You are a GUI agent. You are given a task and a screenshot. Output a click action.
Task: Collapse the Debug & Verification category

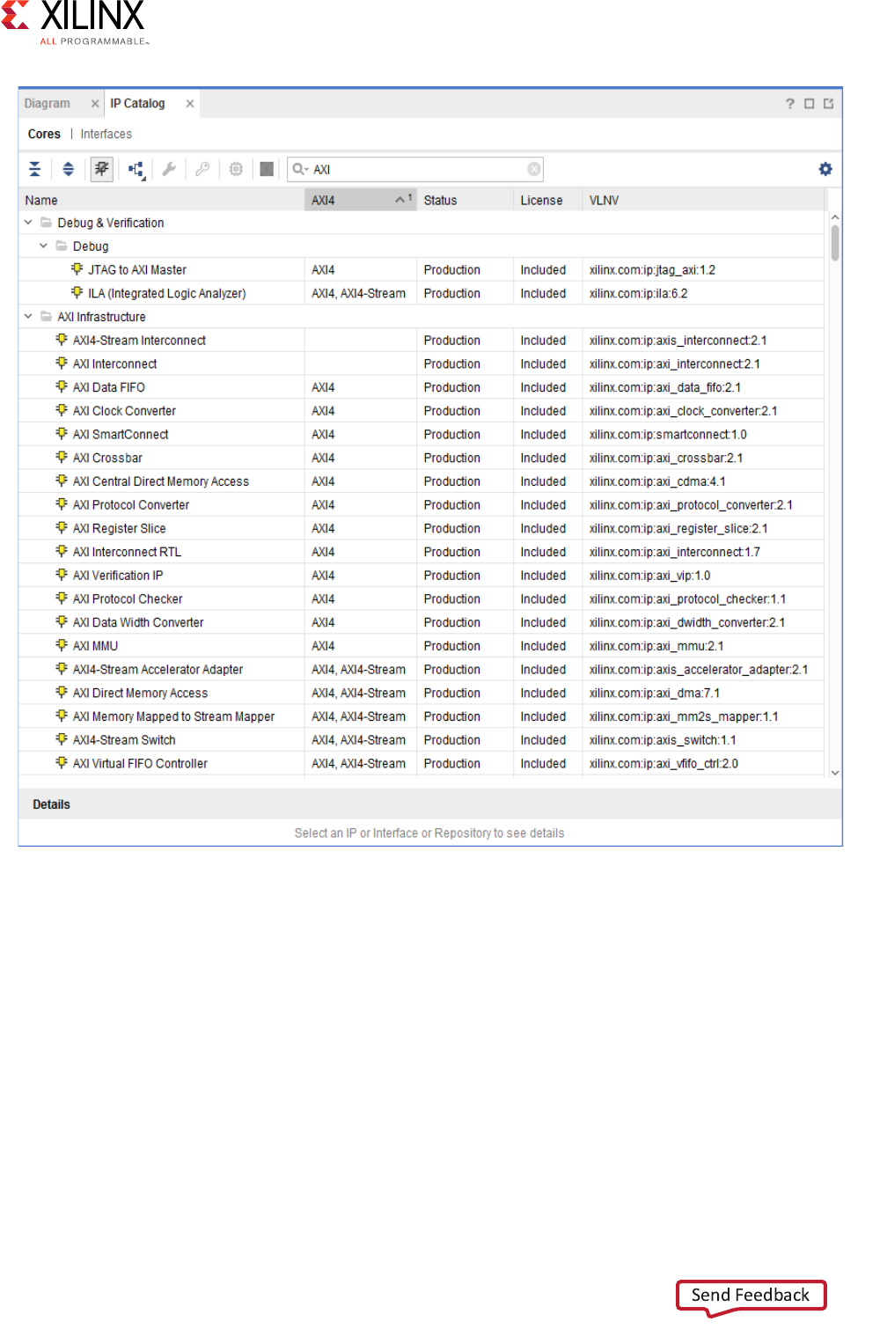click(28, 223)
